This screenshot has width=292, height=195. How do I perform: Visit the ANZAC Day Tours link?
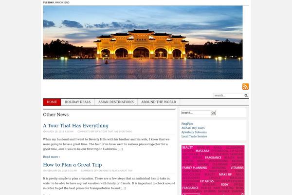pyautogui.click(x=193, y=128)
